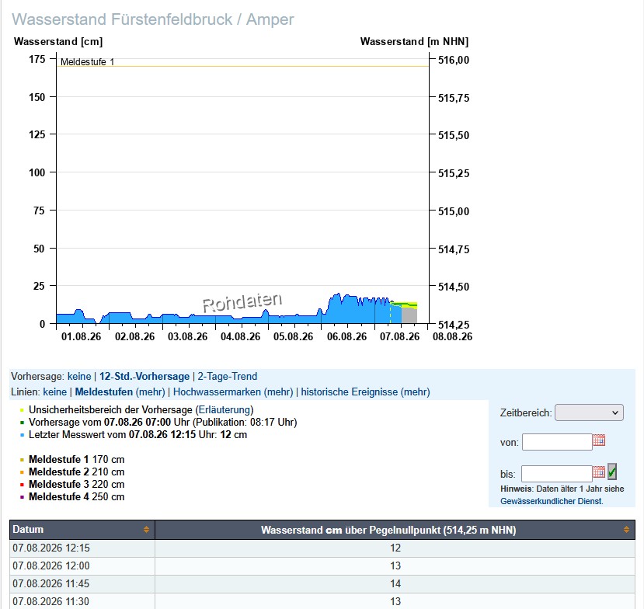The width and height of the screenshot is (644, 609).
Task: Show historische Ereignisse lines
Action: [x=350, y=392]
